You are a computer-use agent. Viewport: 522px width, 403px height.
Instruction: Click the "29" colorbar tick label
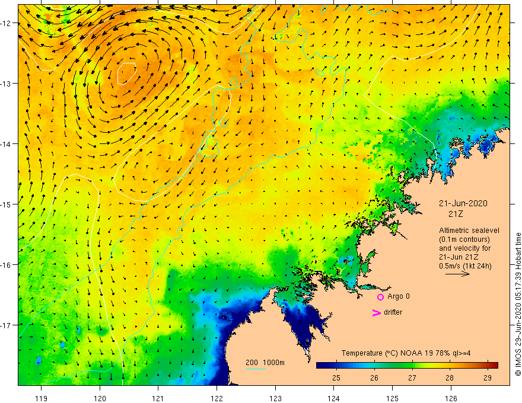488,378
